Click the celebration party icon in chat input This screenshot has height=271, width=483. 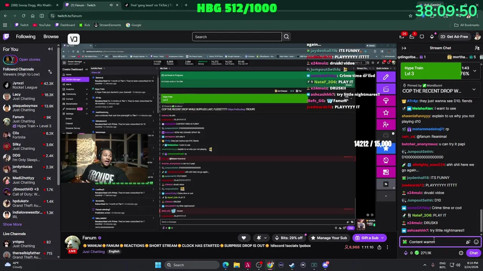click(468, 242)
